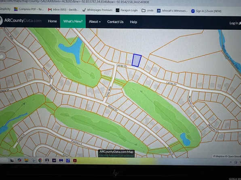Open the JW Library taskbar icon
This screenshot has width=241, height=180.
(x=54, y=161)
